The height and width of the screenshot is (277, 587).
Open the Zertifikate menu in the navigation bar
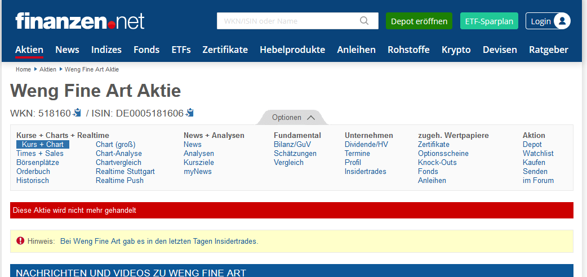click(x=225, y=50)
